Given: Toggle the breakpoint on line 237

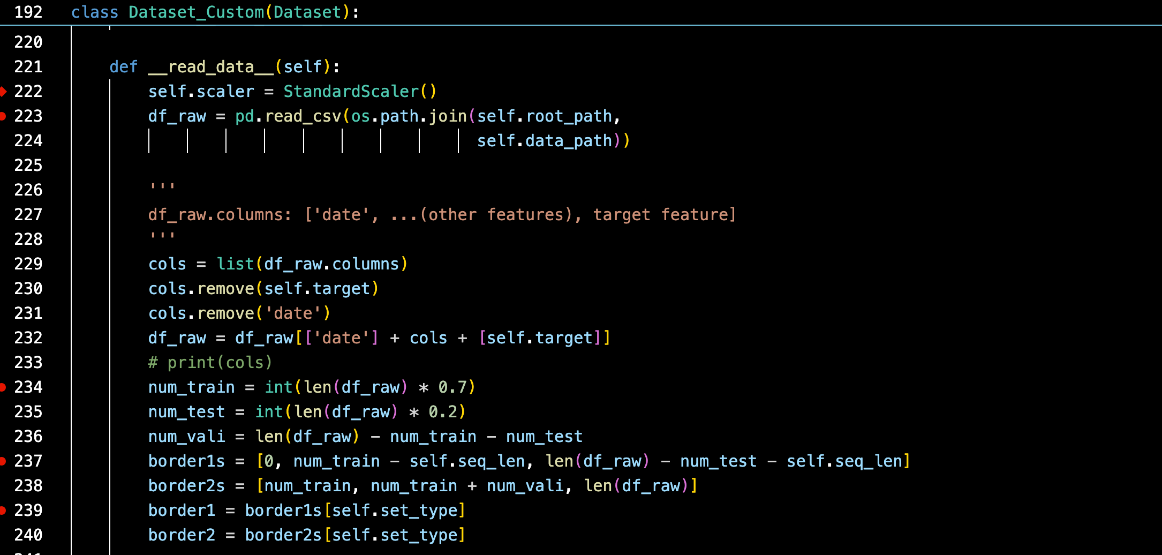Looking at the screenshot, I should pos(3,461).
